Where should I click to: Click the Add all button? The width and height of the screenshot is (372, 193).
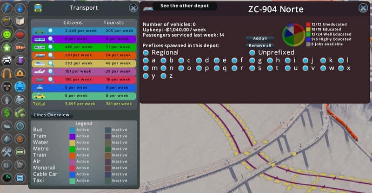coord(260,38)
